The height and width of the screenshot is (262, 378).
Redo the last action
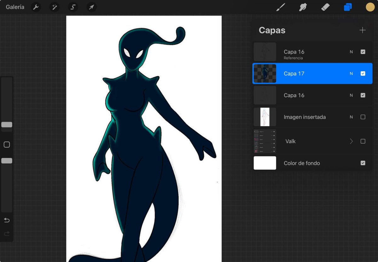pos(7,234)
